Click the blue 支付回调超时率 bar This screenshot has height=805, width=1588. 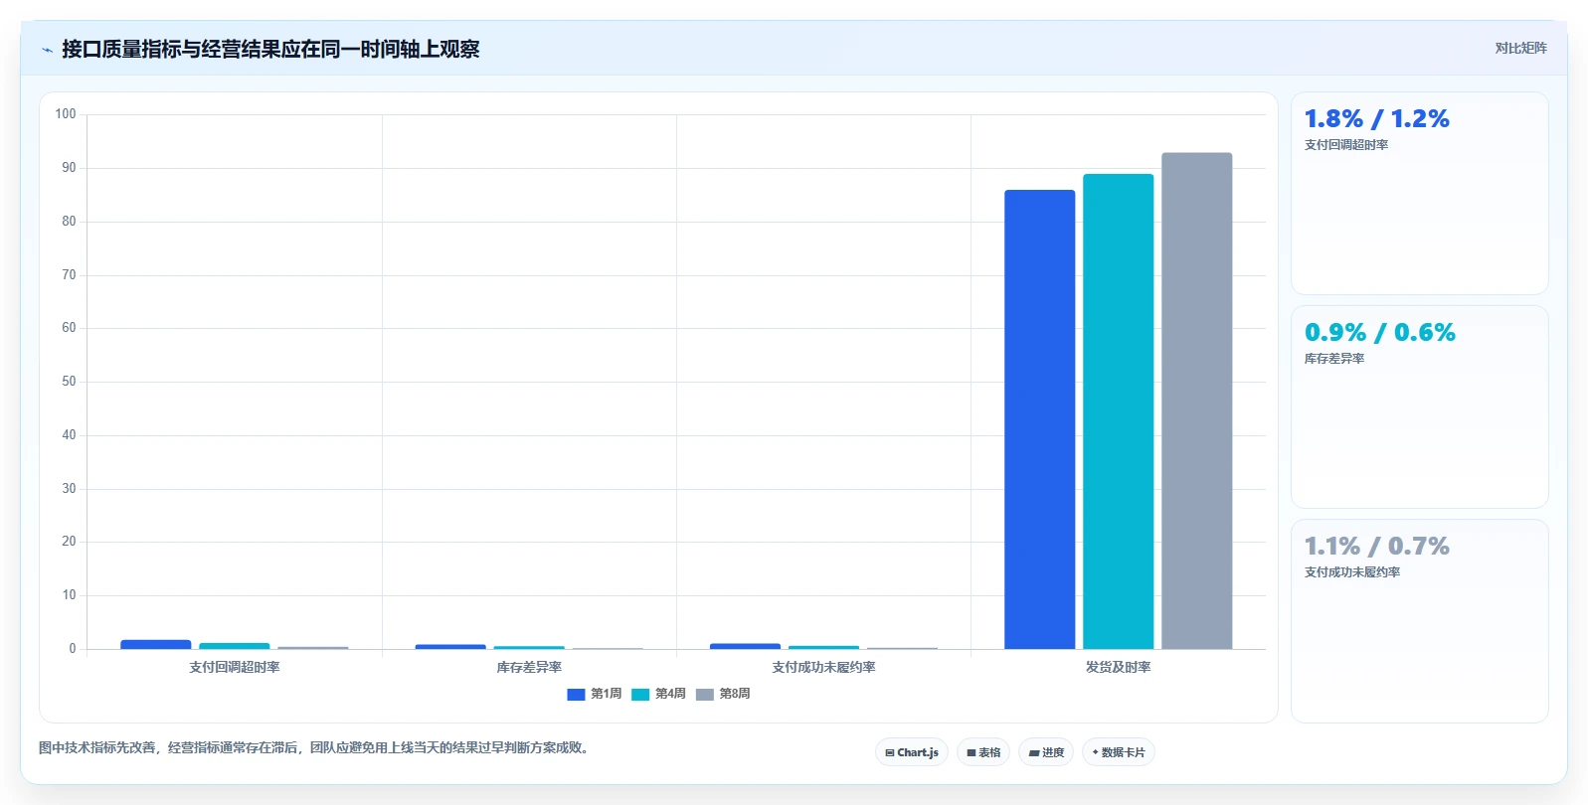coord(155,644)
